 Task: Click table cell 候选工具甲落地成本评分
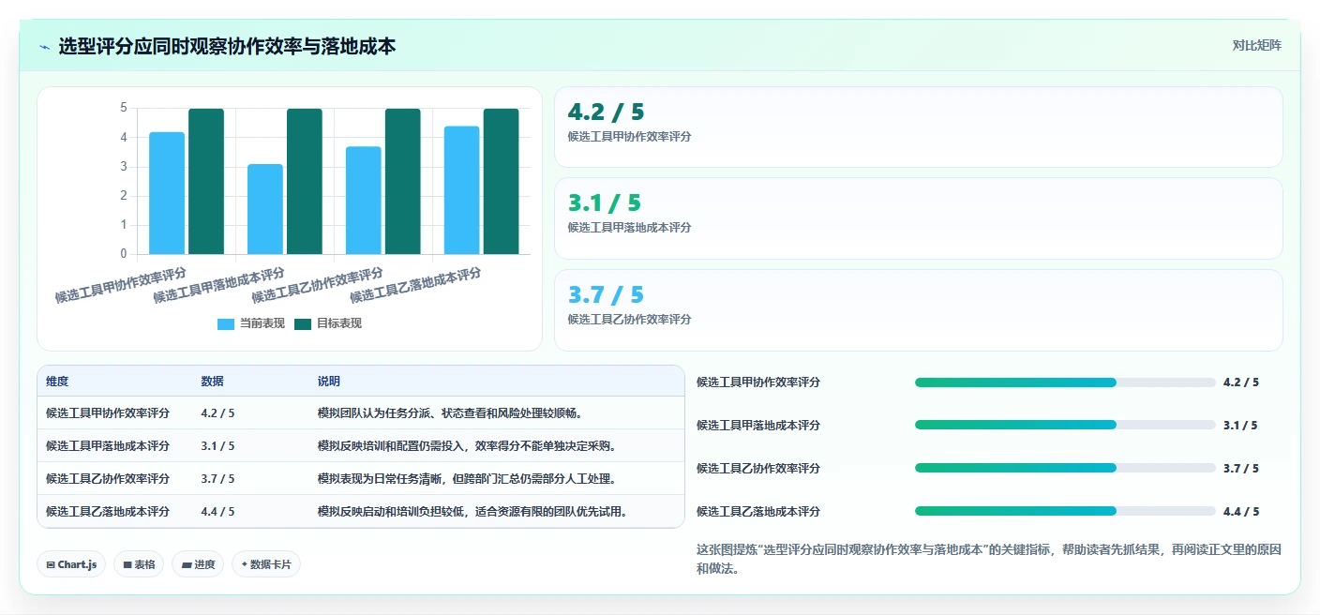pyautogui.click(x=108, y=445)
